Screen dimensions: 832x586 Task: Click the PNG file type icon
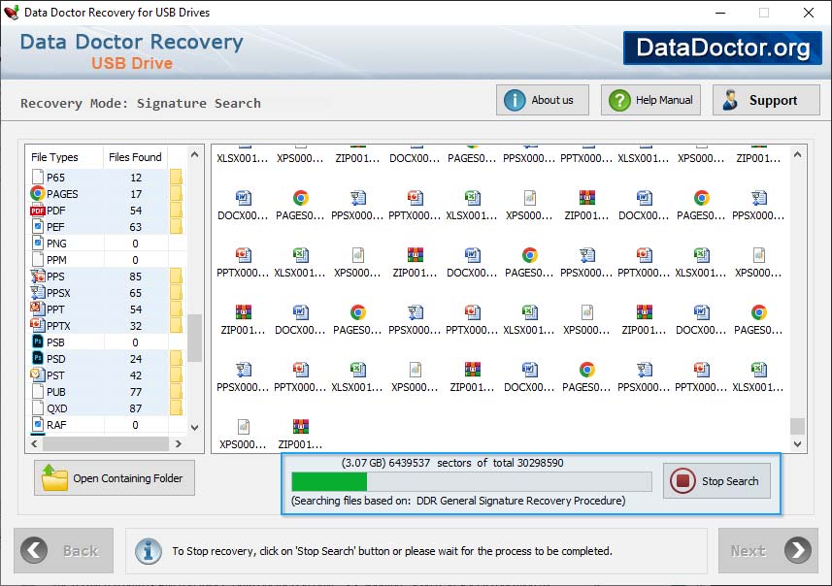pyautogui.click(x=38, y=244)
